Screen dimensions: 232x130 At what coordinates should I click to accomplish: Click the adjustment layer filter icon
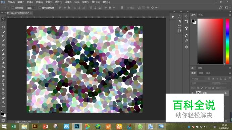[x=213, y=79]
